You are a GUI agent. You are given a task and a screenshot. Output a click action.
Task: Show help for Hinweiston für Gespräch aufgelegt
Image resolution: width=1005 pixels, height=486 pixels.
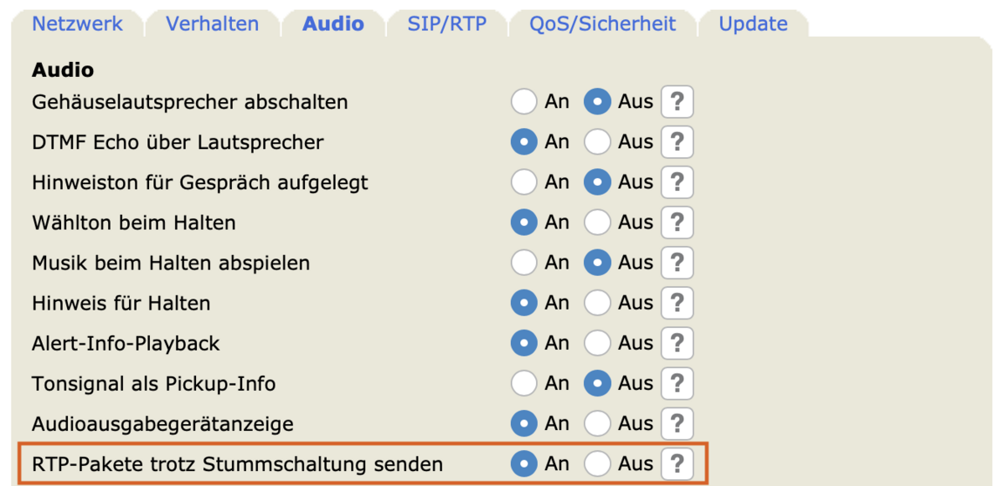(x=677, y=182)
